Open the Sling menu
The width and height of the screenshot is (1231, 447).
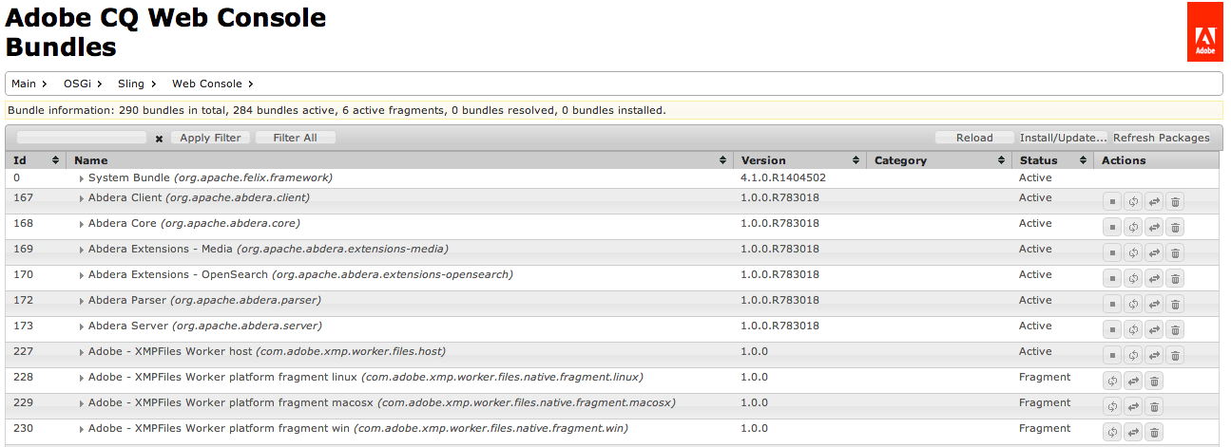pyautogui.click(x=137, y=84)
